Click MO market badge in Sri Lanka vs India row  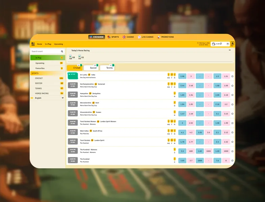(169, 76)
